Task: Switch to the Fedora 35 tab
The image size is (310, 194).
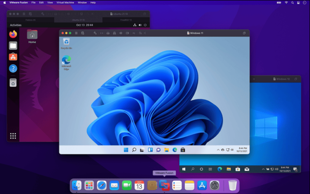Action: [x=30, y=20]
